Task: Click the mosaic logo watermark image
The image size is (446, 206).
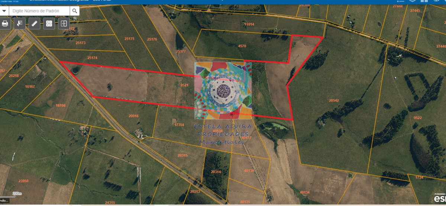Action: 223,90
